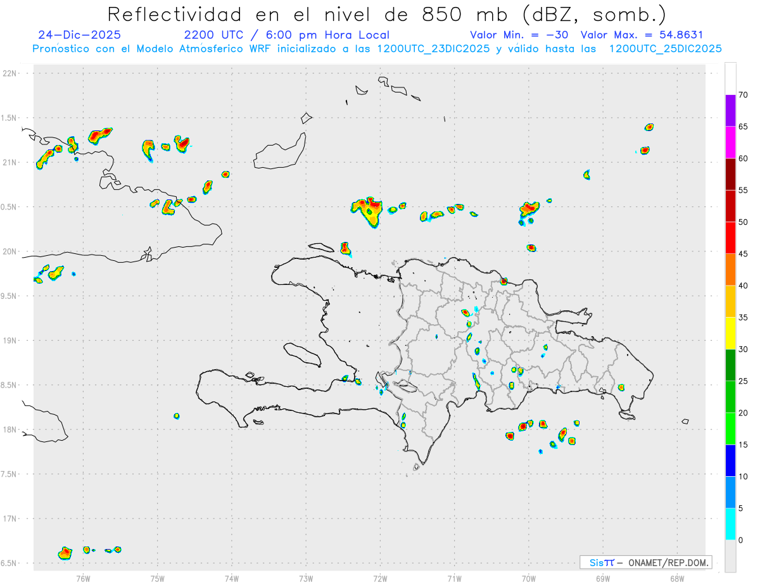Click the '1200UTC_25DIC2025' valid-until time
The height and width of the screenshot is (587, 760).
(x=665, y=49)
